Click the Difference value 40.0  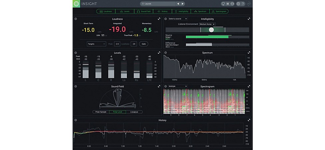tap(167, 47)
